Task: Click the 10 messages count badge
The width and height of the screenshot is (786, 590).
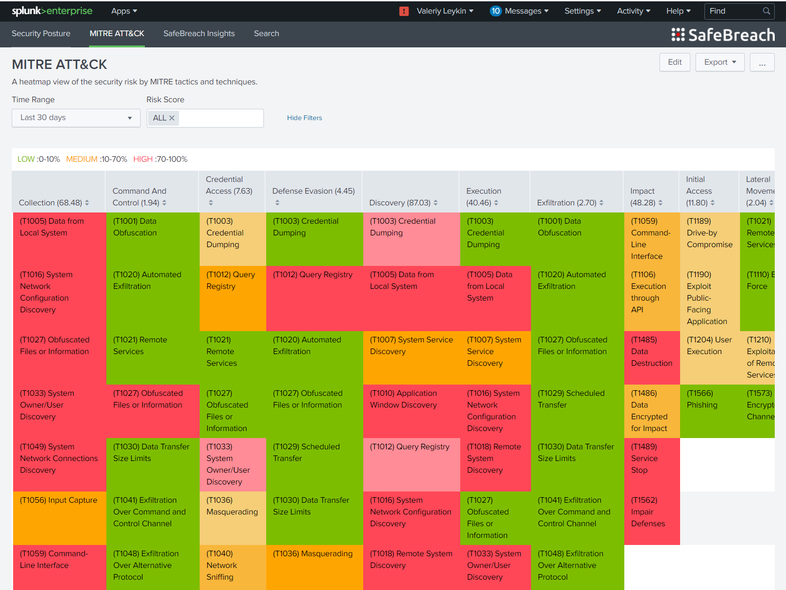Action: tap(495, 11)
